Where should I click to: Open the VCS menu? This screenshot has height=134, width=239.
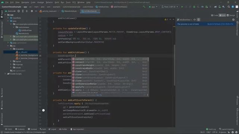pyautogui.click(x=74, y=3)
